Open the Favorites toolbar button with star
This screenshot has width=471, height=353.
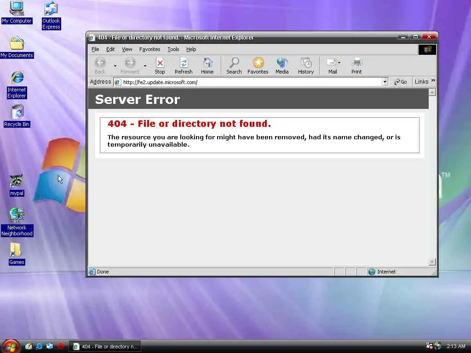pyautogui.click(x=258, y=66)
